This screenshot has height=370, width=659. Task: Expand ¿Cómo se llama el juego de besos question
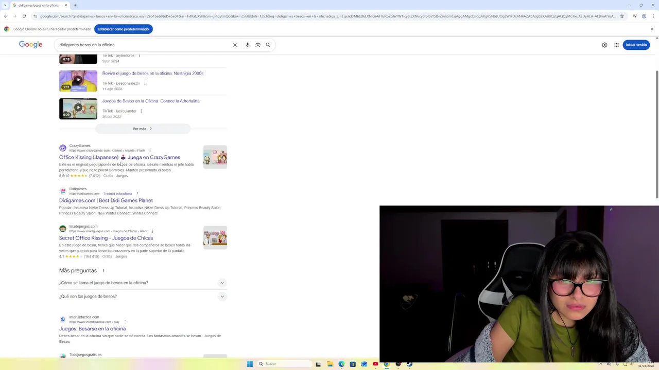click(143, 283)
